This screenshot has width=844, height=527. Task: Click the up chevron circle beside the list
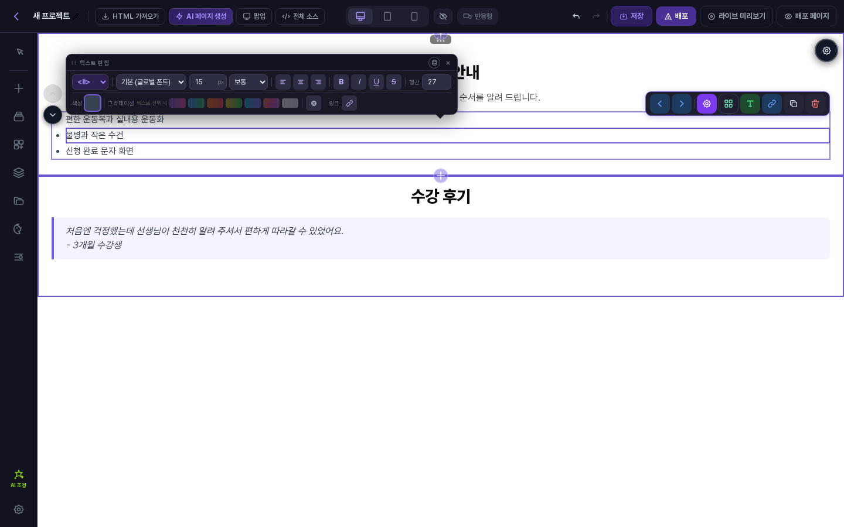[x=53, y=94]
